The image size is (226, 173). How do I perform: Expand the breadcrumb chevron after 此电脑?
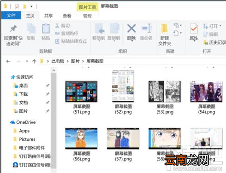click(68, 61)
